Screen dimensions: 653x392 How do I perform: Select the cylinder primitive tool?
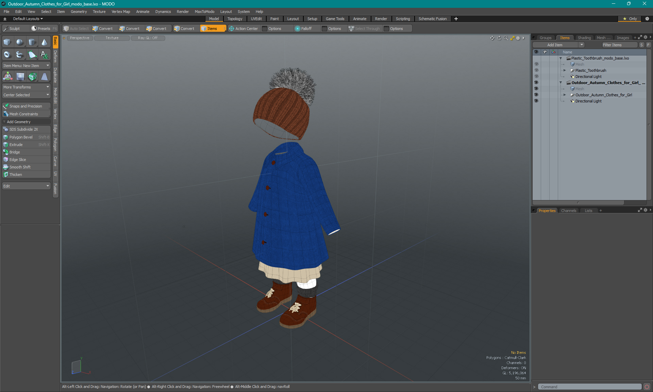pos(32,42)
